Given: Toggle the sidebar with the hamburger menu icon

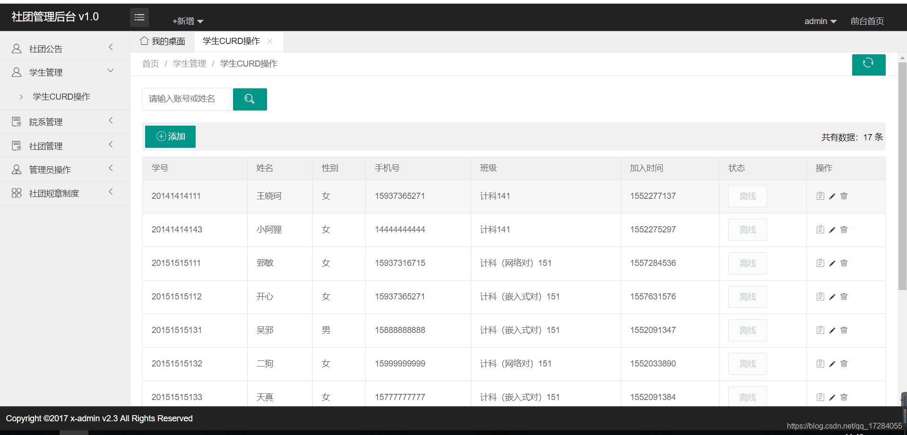Looking at the screenshot, I should (x=139, y=17).
